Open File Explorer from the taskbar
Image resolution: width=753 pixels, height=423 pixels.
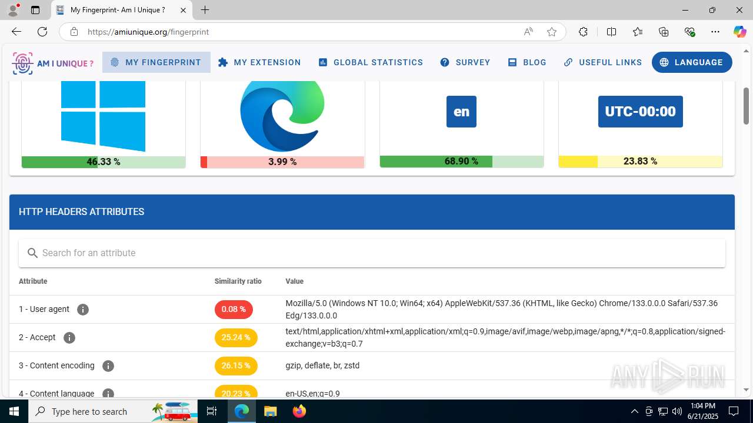[270, 411]
